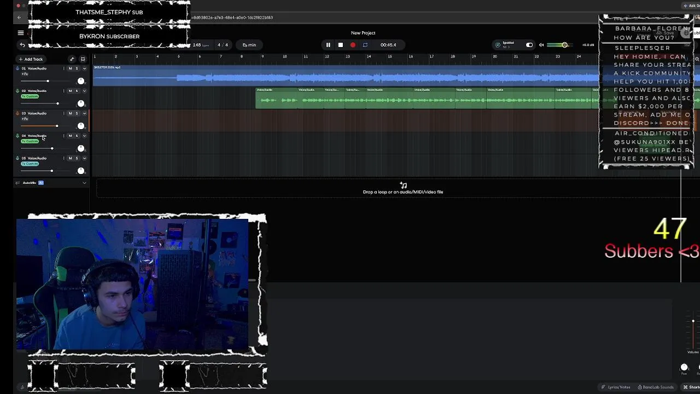Open the Spatial audio settings

pyautogui.click(x=505, y=45)
